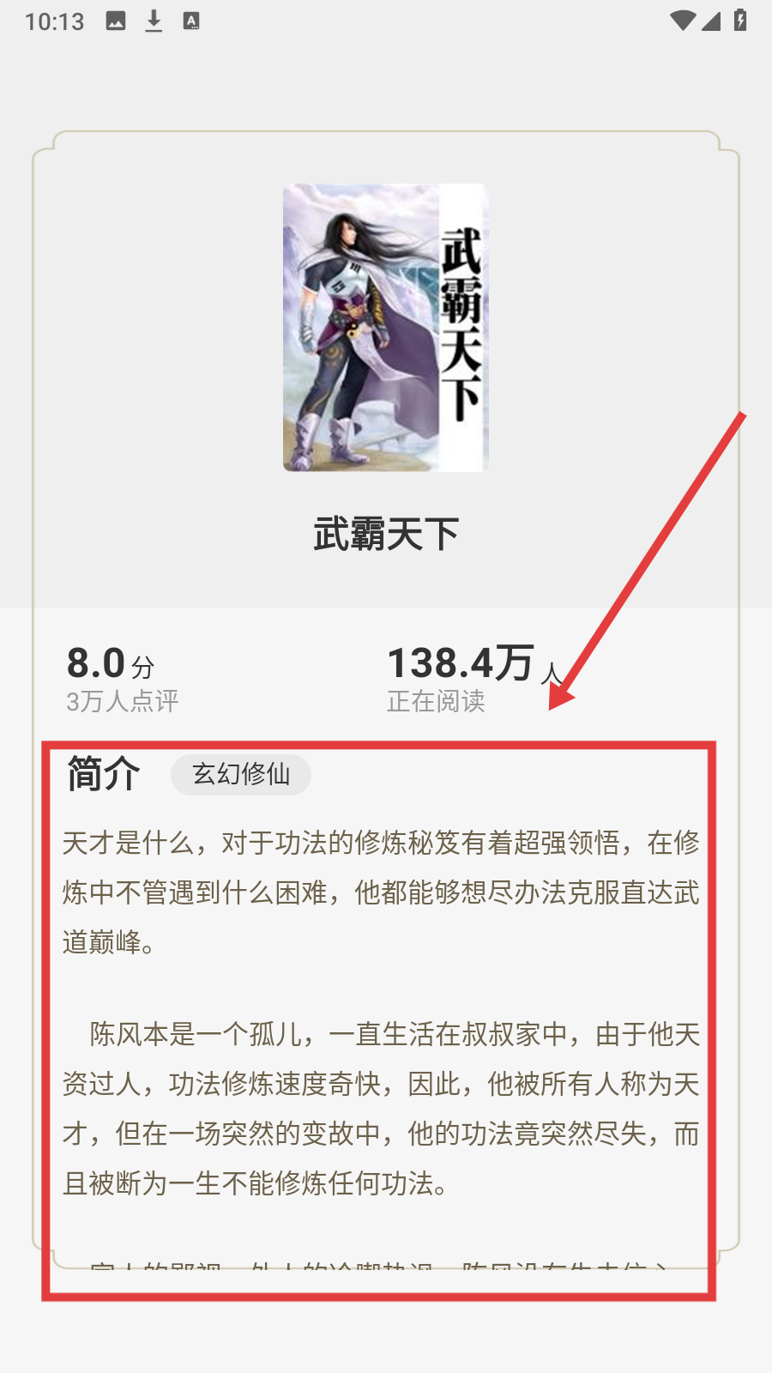Image resolution: width=772 pixels, height=1373 pixels.
Task: Tap the 武霸天下 book title text
Action: 386,535
